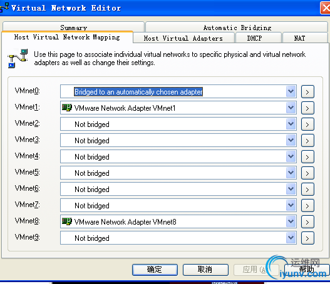
Task: Click the 帮助 help button
Action: point(307,270)
